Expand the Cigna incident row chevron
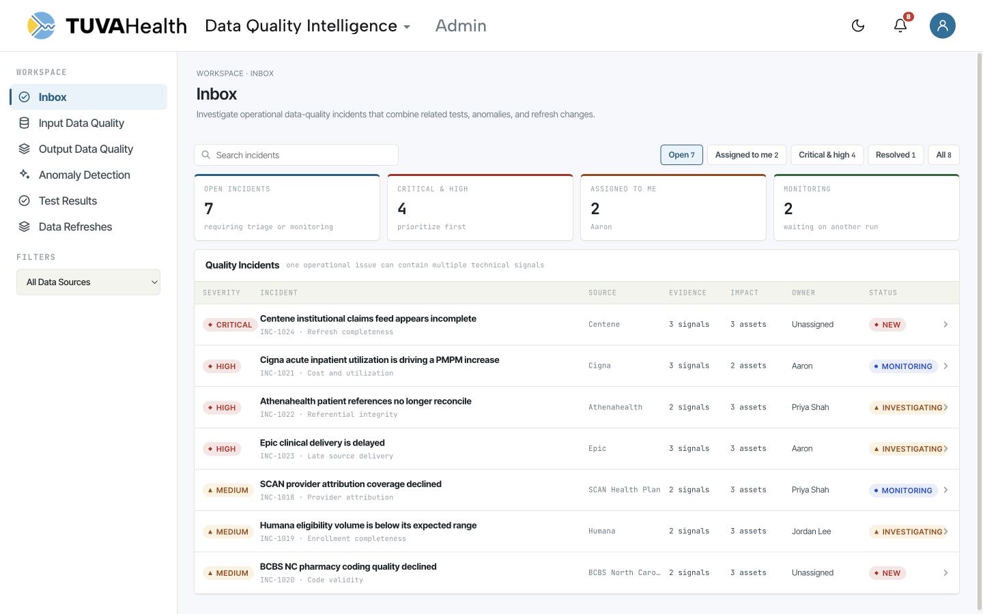983x614 pixels. (x=945, y=366)
